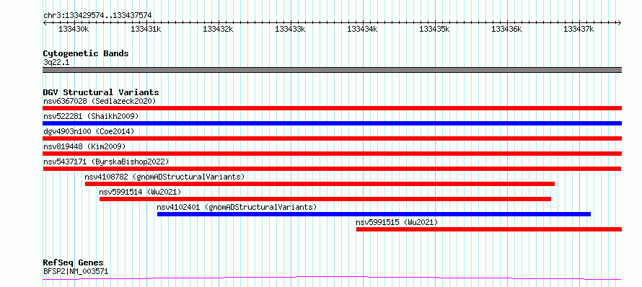Image resolution: width=642 pixels, height=287 pixels.
Task: Click the DGV Structural Variants track title
Action: [x=101, y=92]
